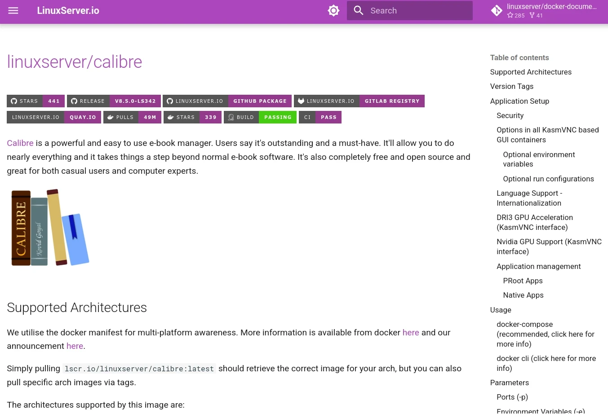Click the Calibre books logo image
608x418 pixels.
pos(50,228)
